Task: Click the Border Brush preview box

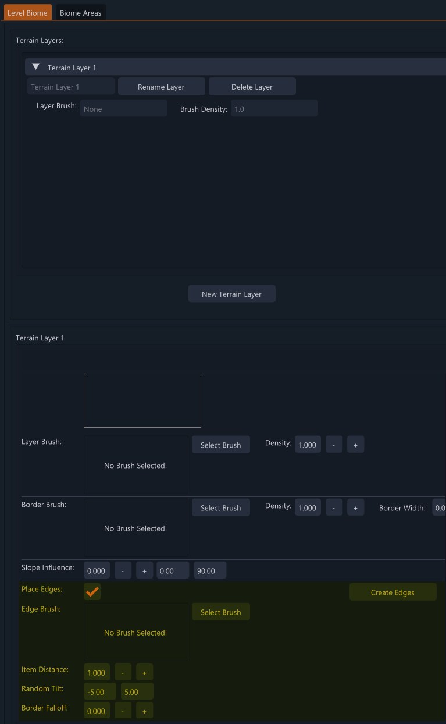Action: coord(136,528)
